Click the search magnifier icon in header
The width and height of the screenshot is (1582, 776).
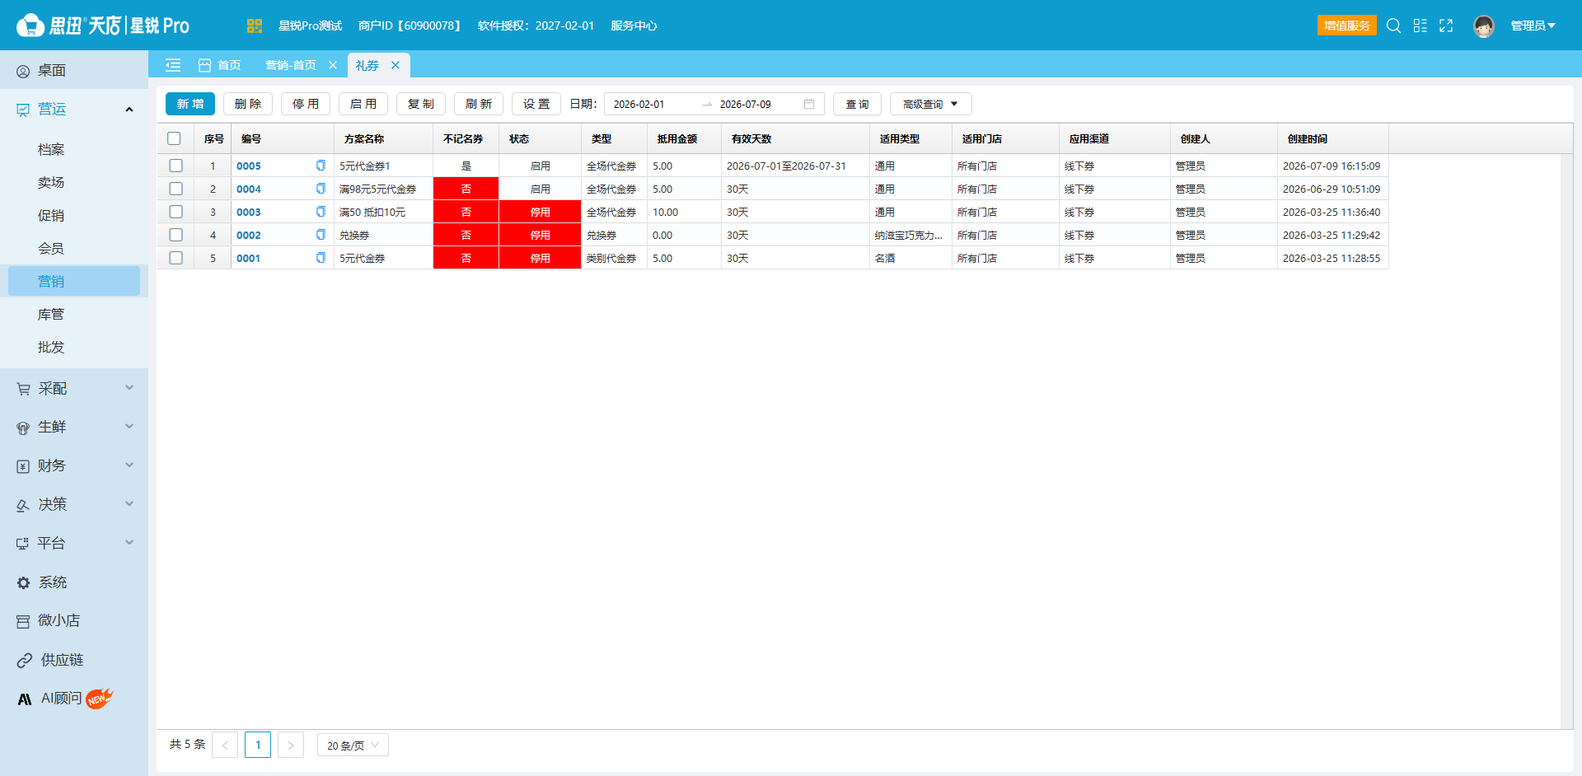coord(1393,26)
